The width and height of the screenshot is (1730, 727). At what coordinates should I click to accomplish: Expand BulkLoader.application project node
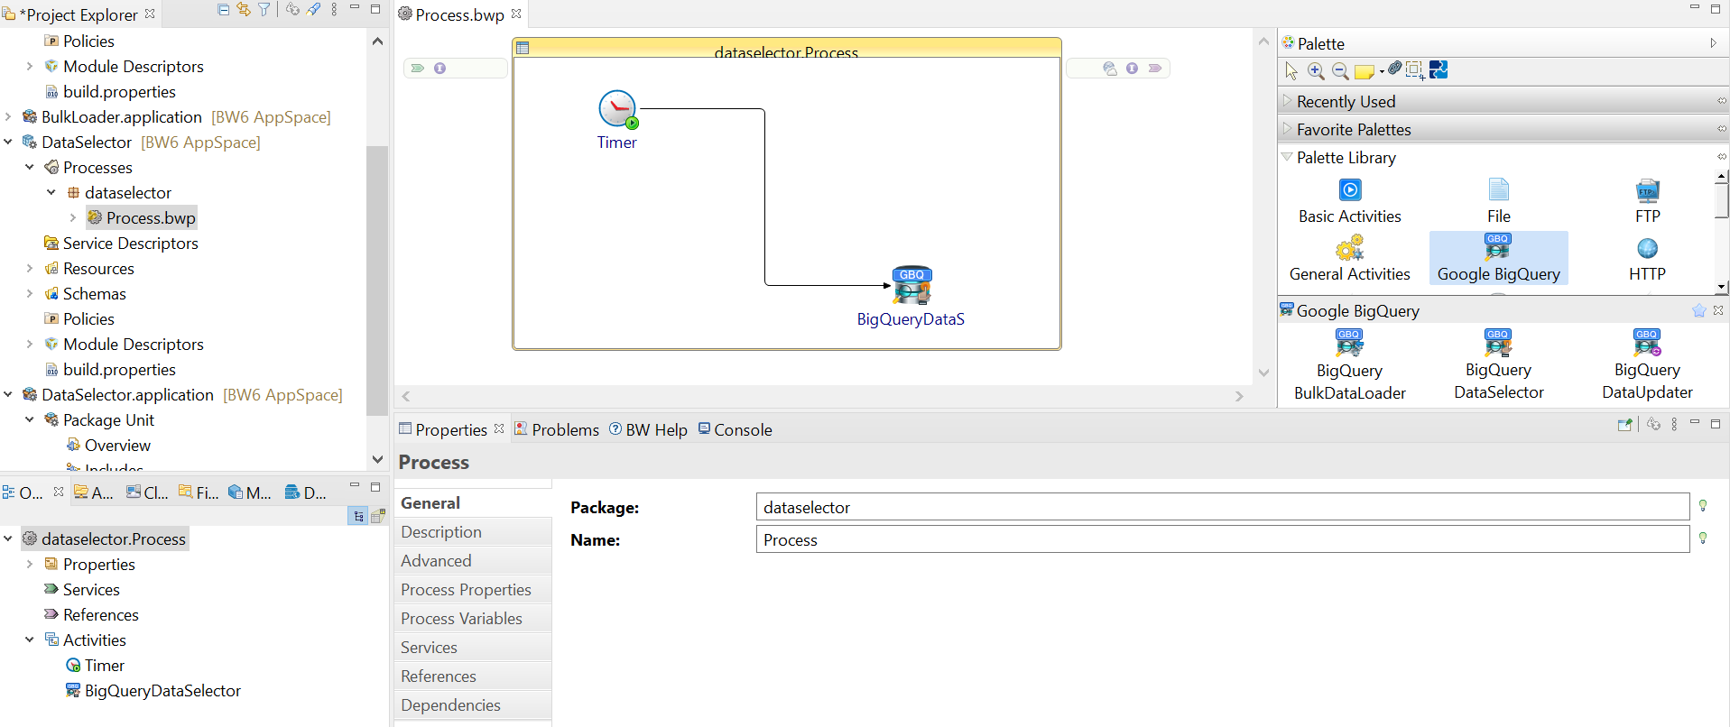tap(8, 116)
